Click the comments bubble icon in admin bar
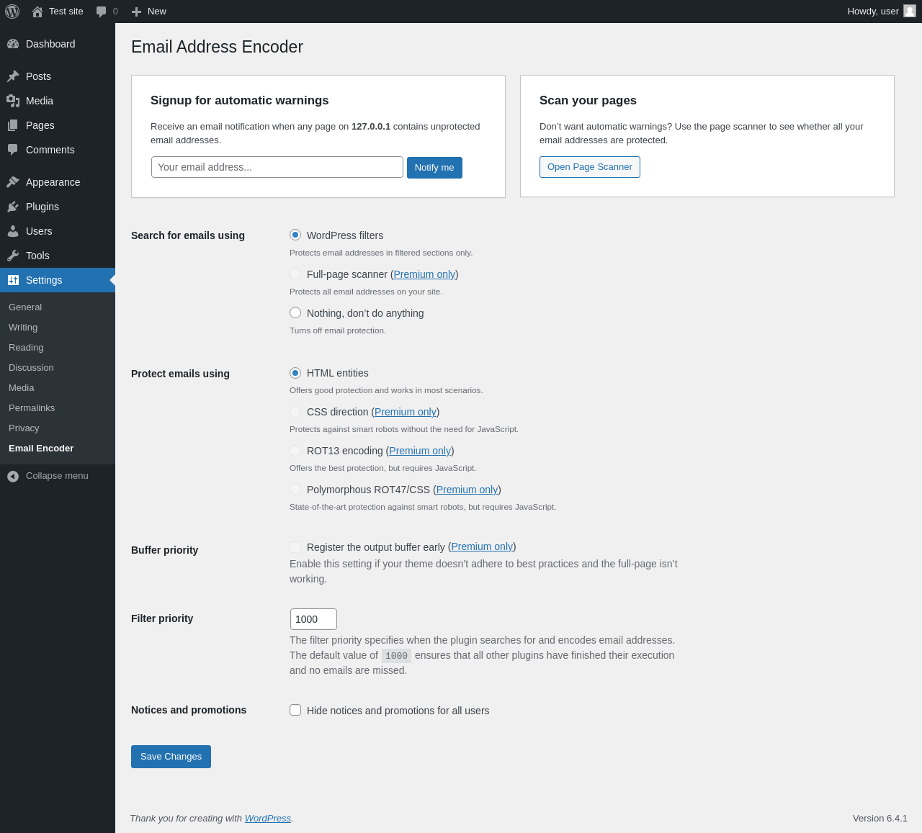Viewport: 922px width, 833px height. pyautogui.click(x=102, y=12)
